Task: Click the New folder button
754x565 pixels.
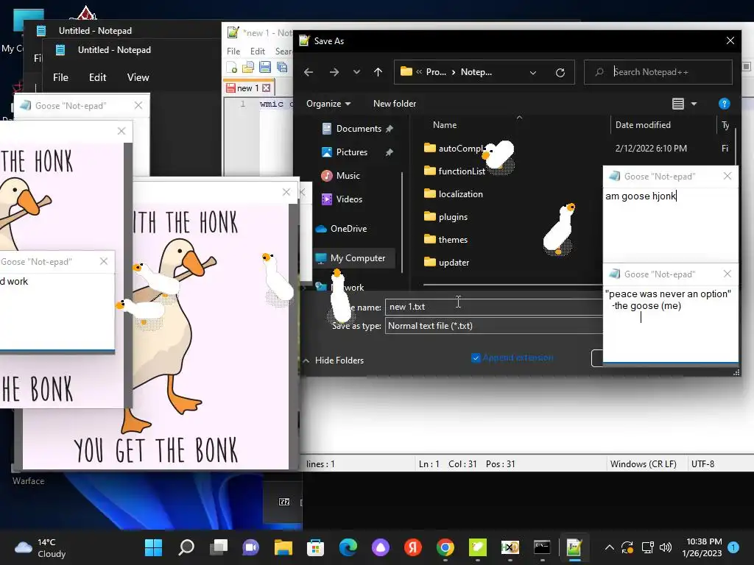Action: [395, 104]
